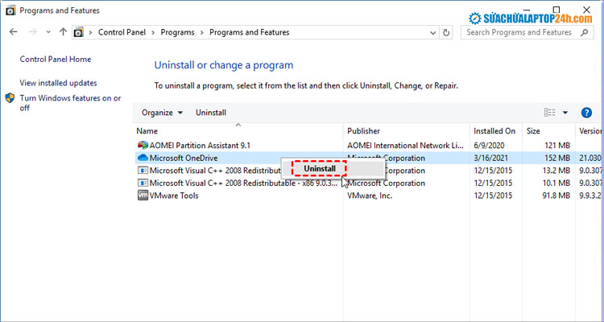604x322 pixels.
Task: Sort by the Publisher column header
Action: (x=407, y=131)
